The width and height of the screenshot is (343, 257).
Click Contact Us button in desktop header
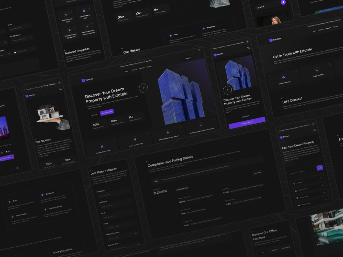click(x=188, y=58)
